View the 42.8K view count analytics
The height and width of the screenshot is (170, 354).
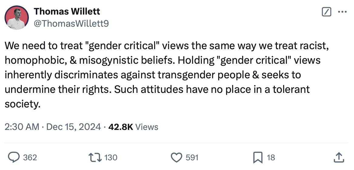click(x=121, y=127)
